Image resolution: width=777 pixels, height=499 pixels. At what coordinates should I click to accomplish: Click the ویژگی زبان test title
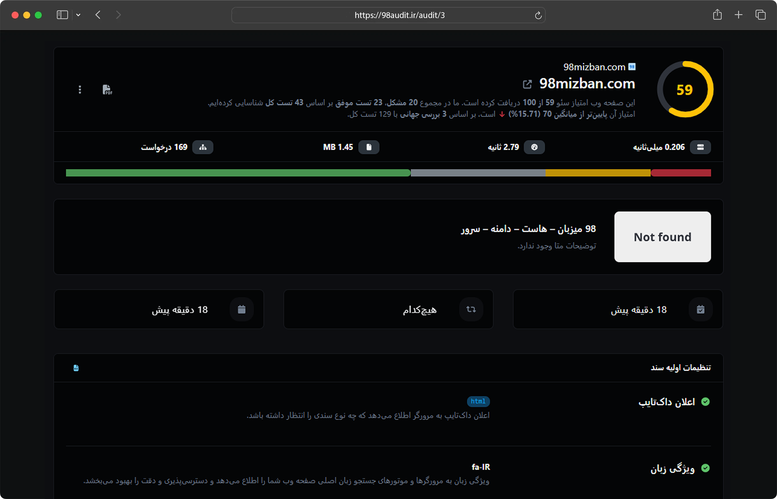click(x=672, y=469)
